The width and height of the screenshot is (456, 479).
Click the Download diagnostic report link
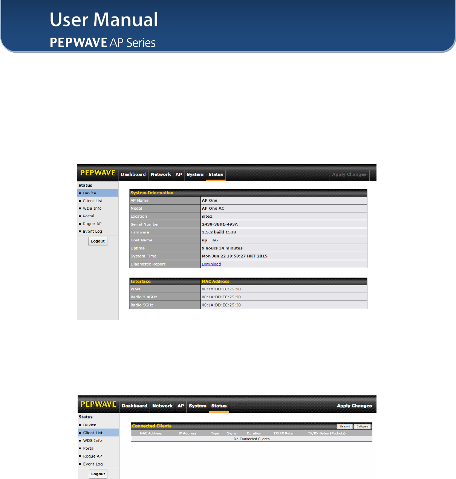211,264
